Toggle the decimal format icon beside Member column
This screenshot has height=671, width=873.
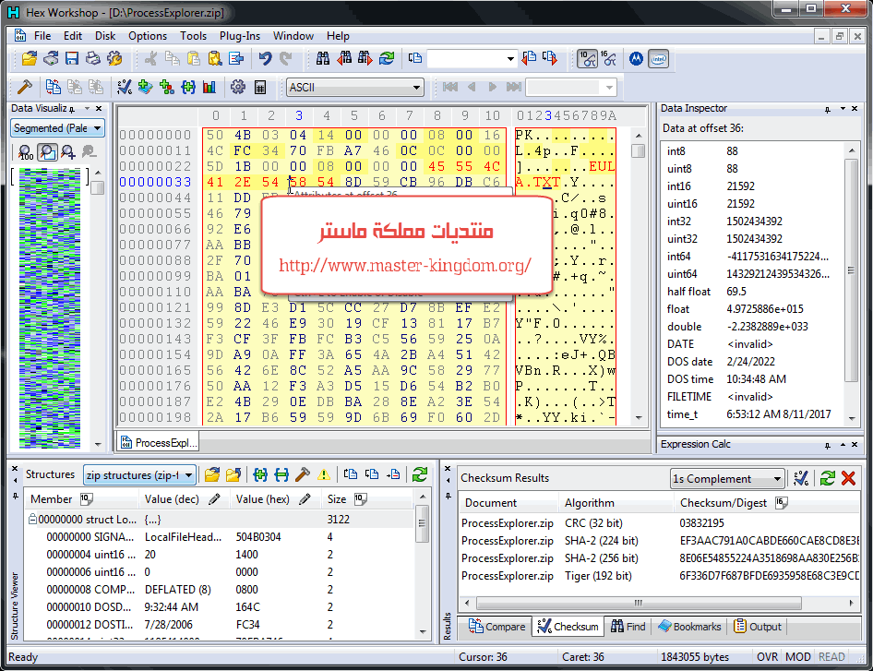pyautogui.click(x=87, y=499)
